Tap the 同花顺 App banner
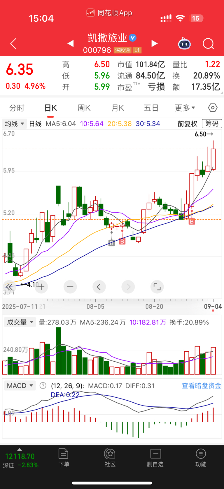Image resolution: width=224 pixels, height=489 pixels. [109, 13]
